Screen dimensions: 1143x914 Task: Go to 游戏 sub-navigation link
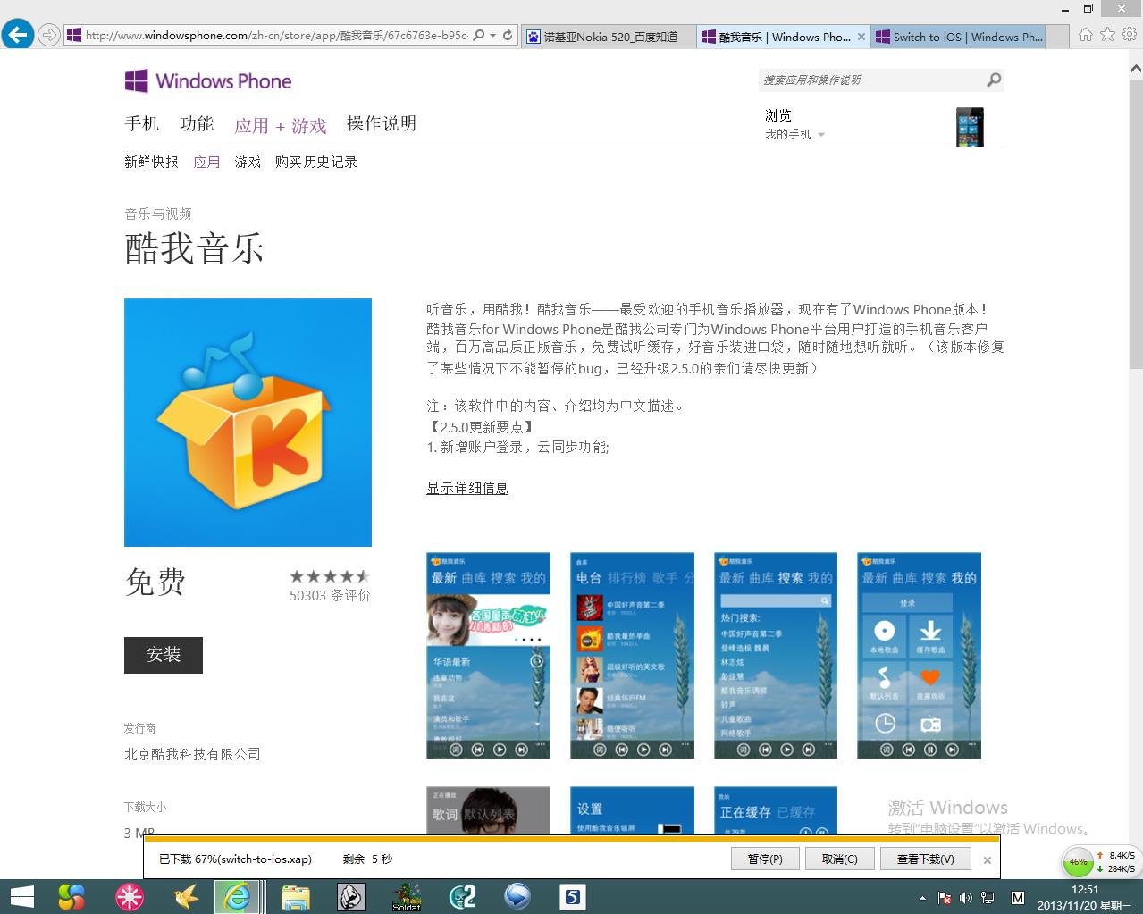248,162
